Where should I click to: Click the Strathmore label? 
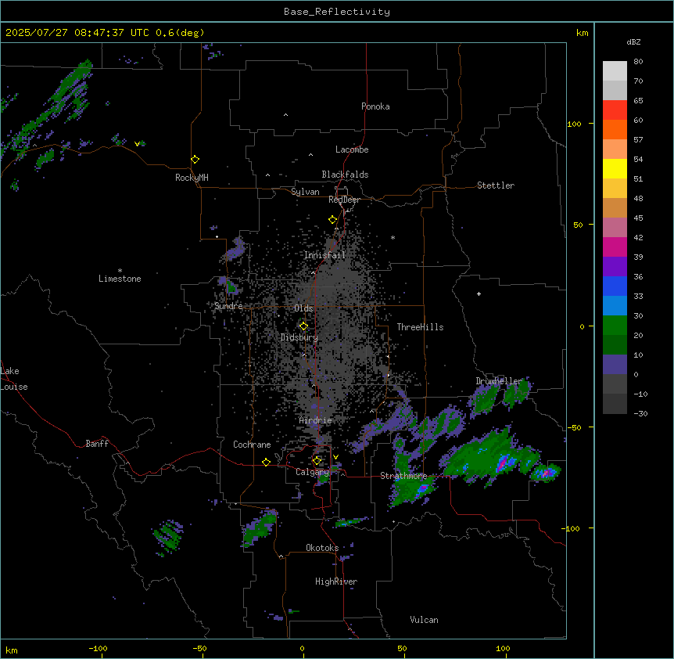403,476
